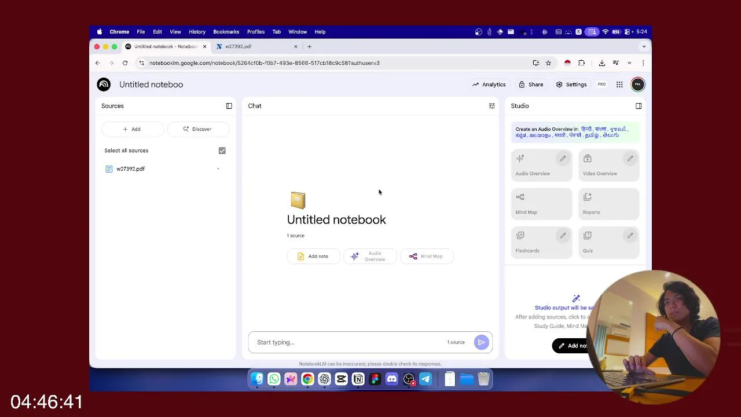Viewport: 741px width, 417px height.
Task: Open Chrome three-dot menu
Action: click(643, 63)
